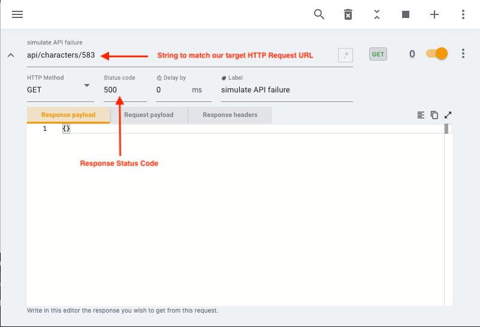Add a new rule with the plus icon

(x=434, y=14)
